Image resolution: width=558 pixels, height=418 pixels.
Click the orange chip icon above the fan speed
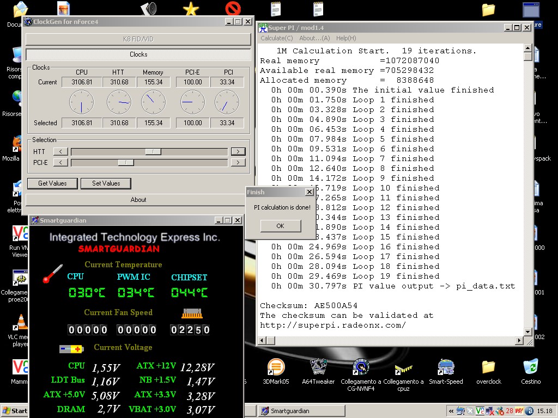tap(192, 313)
